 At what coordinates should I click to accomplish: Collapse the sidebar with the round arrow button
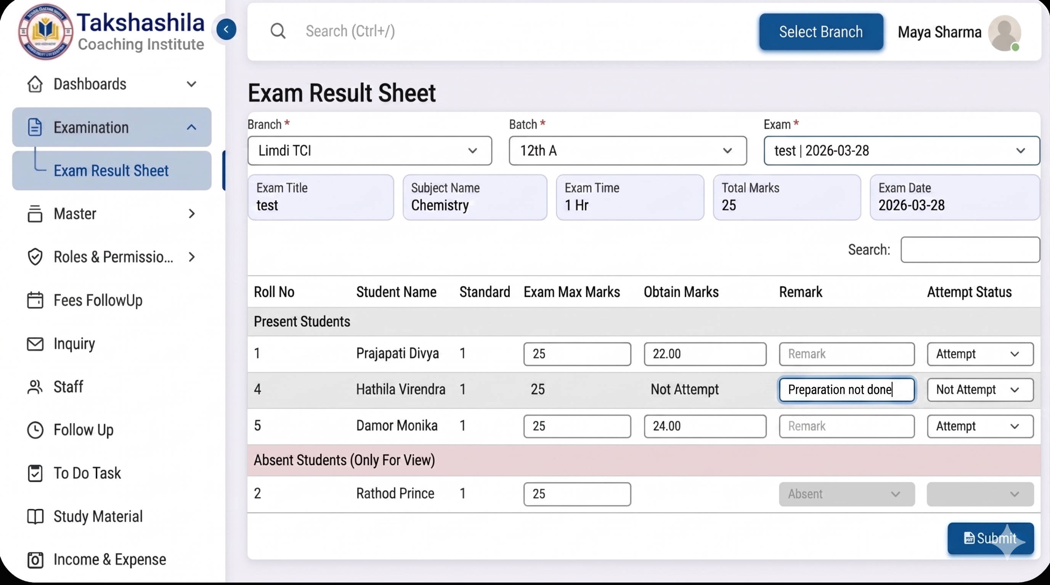click(226, 29)
